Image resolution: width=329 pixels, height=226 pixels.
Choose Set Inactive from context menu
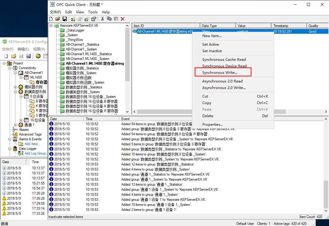coord(233,51)
